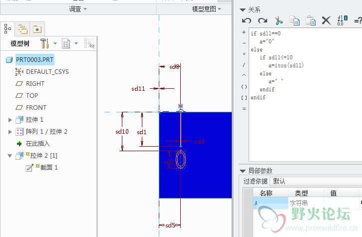Click the 'a=itos(sd11)' relation line
The width and height of the screenshot is (362, 237).
pyautogui.click(x=286, y=65)
